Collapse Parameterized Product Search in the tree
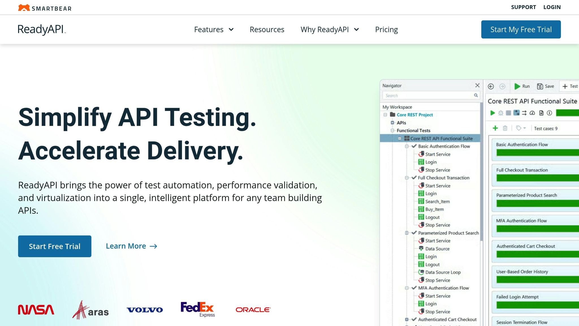This screenshot has width=579, height=326. pyautogui.click(x=407, y=233)
